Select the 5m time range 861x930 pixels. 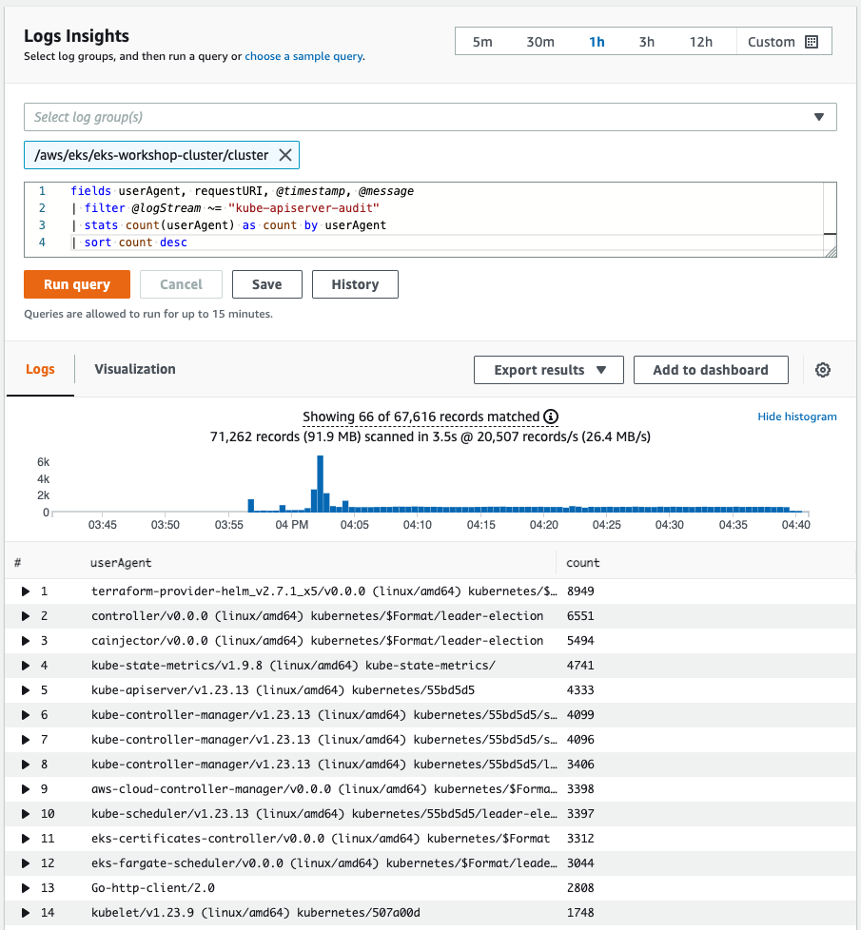pos(484,41)
